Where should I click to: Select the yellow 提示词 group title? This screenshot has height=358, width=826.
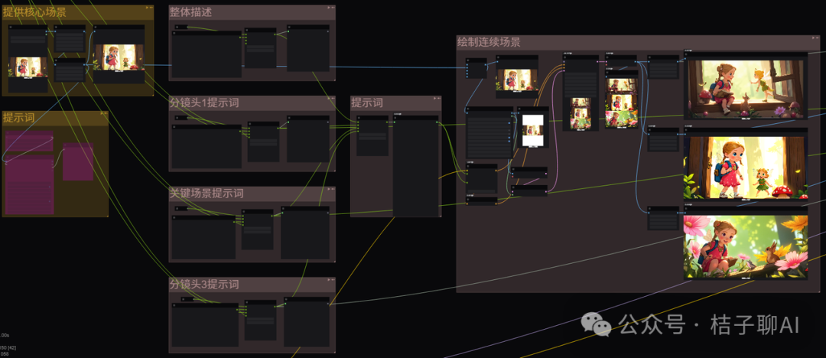18,118
